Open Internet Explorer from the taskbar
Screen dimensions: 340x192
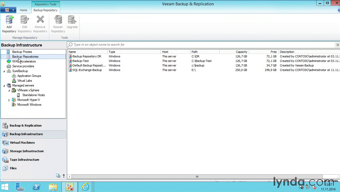pos(85,187)
